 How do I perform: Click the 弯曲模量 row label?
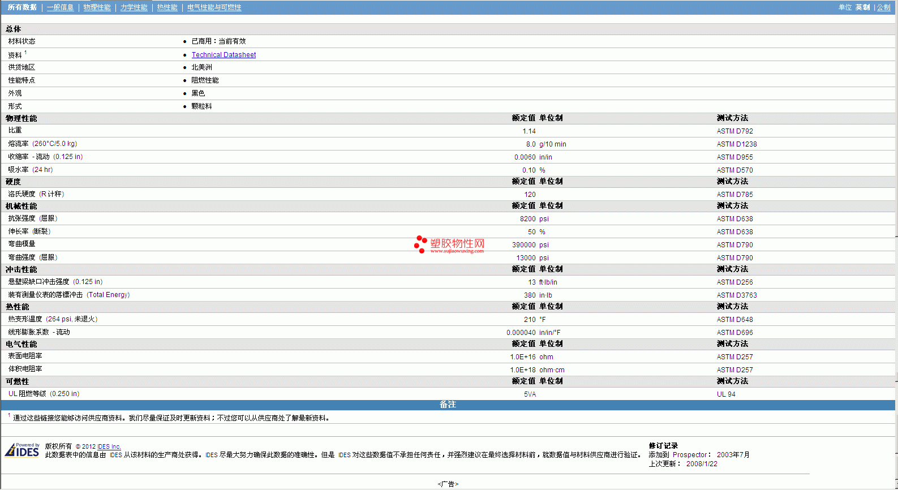click(22, 244)
